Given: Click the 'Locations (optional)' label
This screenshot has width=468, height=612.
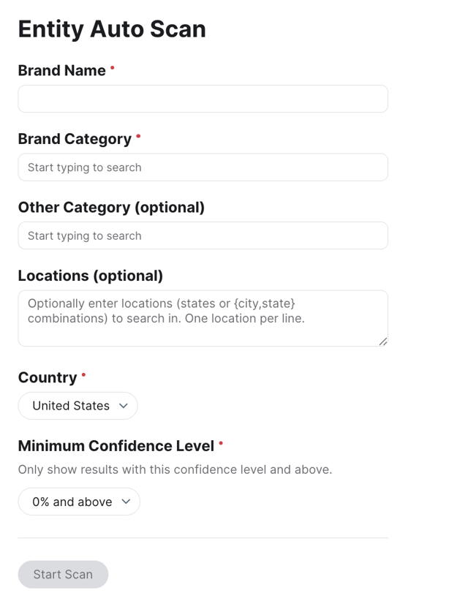Looking at the screenshot, I should tap(91, 276).
